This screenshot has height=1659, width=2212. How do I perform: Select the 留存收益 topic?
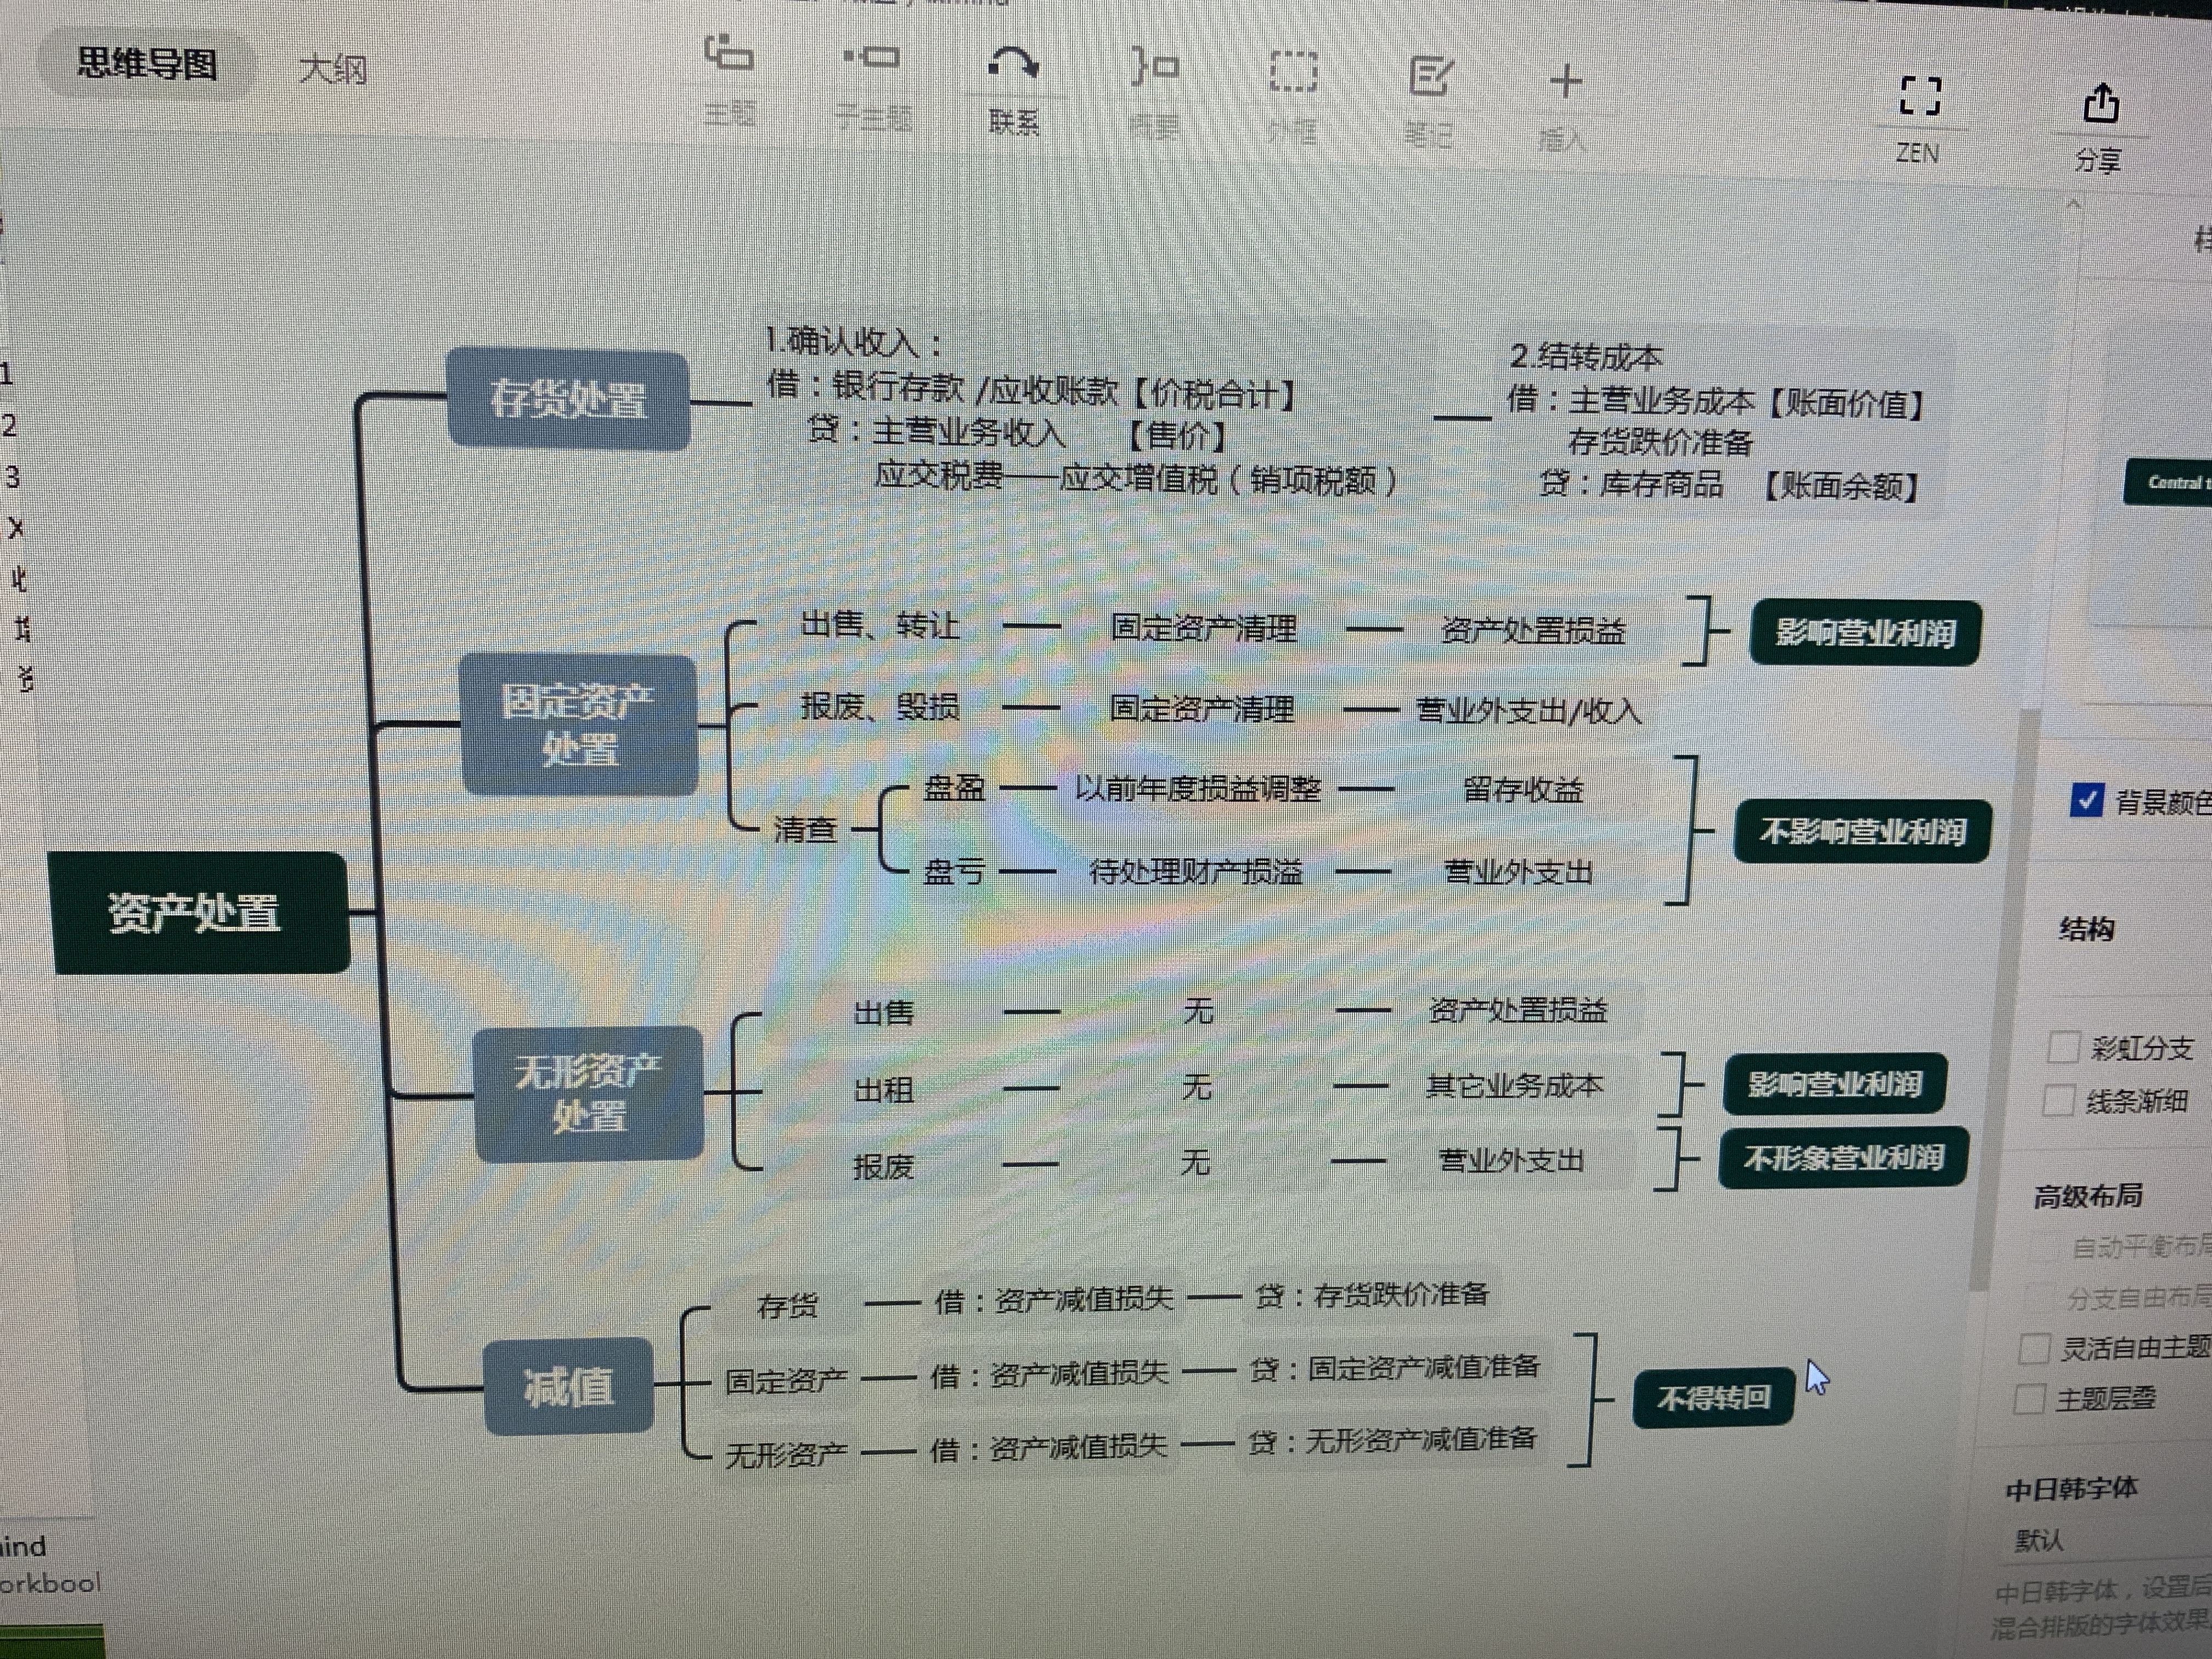pos(1523,790)
